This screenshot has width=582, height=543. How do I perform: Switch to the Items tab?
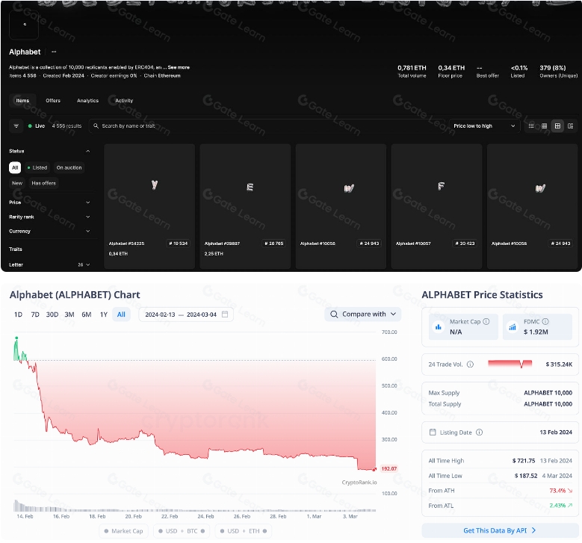tap(22, 101)
